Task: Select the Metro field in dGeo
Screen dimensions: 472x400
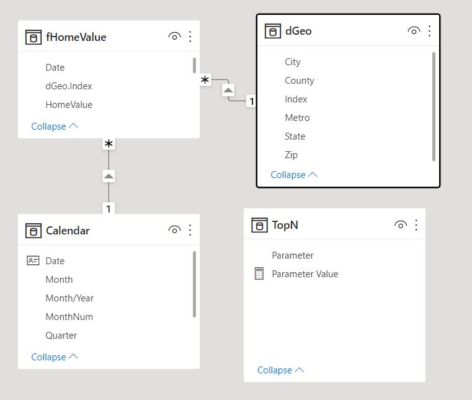Action: (297, 118)
